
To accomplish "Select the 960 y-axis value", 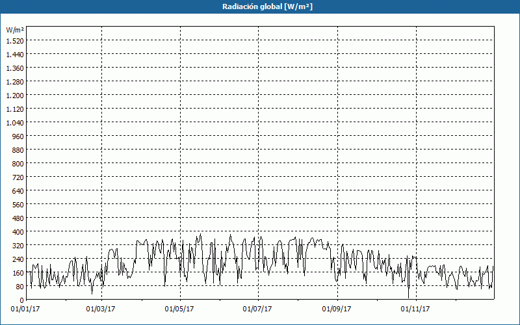I will click(x=18, y=136).
